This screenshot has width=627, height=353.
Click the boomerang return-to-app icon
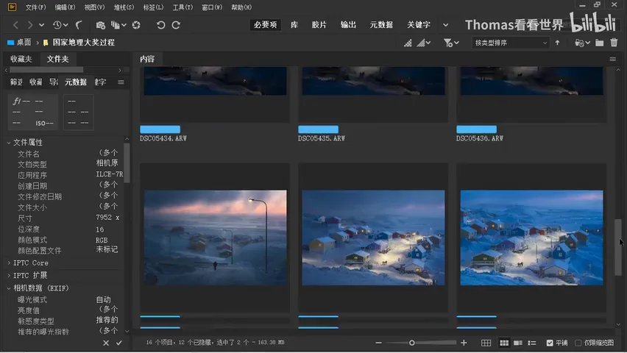pyautogui.click(x=79, y=25)
